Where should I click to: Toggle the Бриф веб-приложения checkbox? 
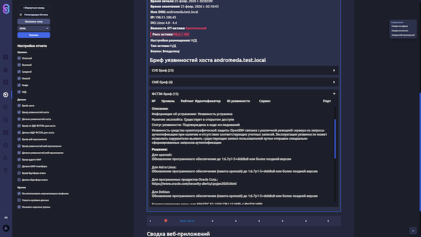(19, 139)
